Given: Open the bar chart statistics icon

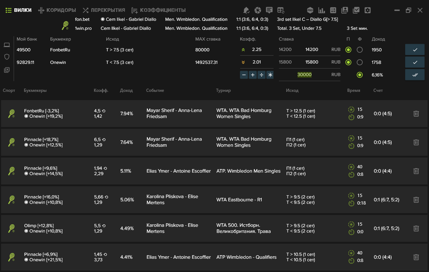Looking at the screenshot, I should pyautogui.click(x=321, y=10).
